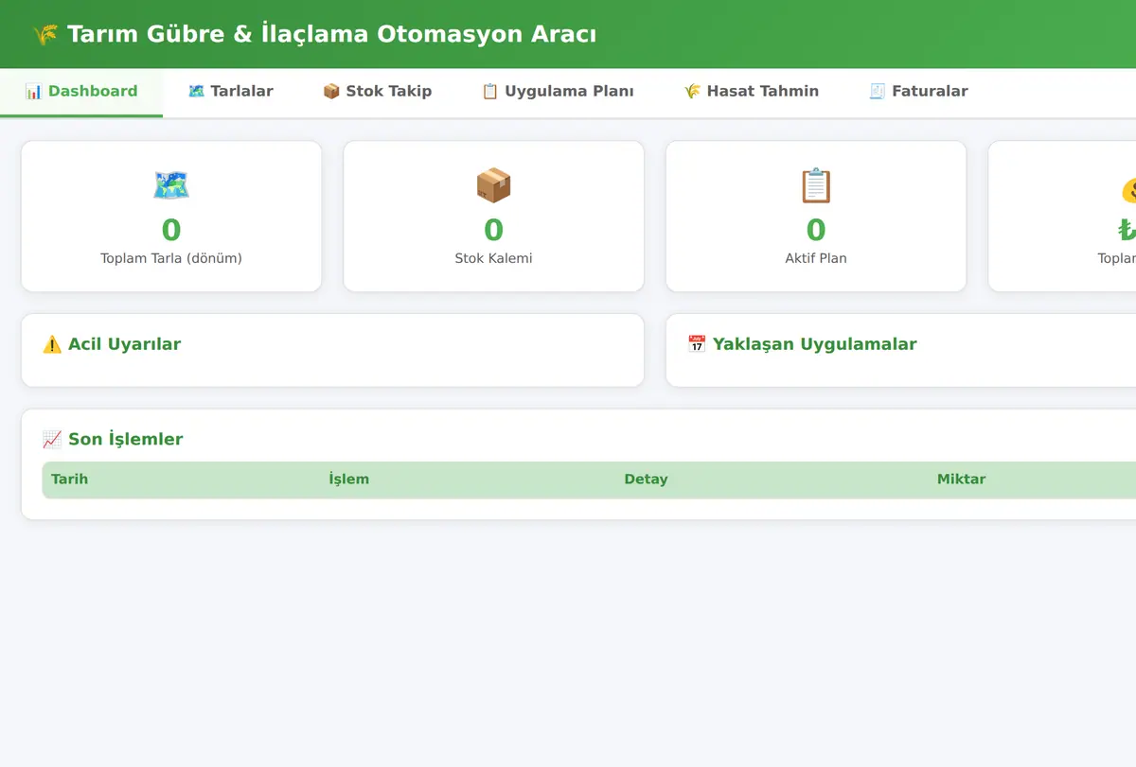1136x767 pixels.
Task: Click the clipboard icon in the Uygulama Planı tab
Action: pos(490,92)
